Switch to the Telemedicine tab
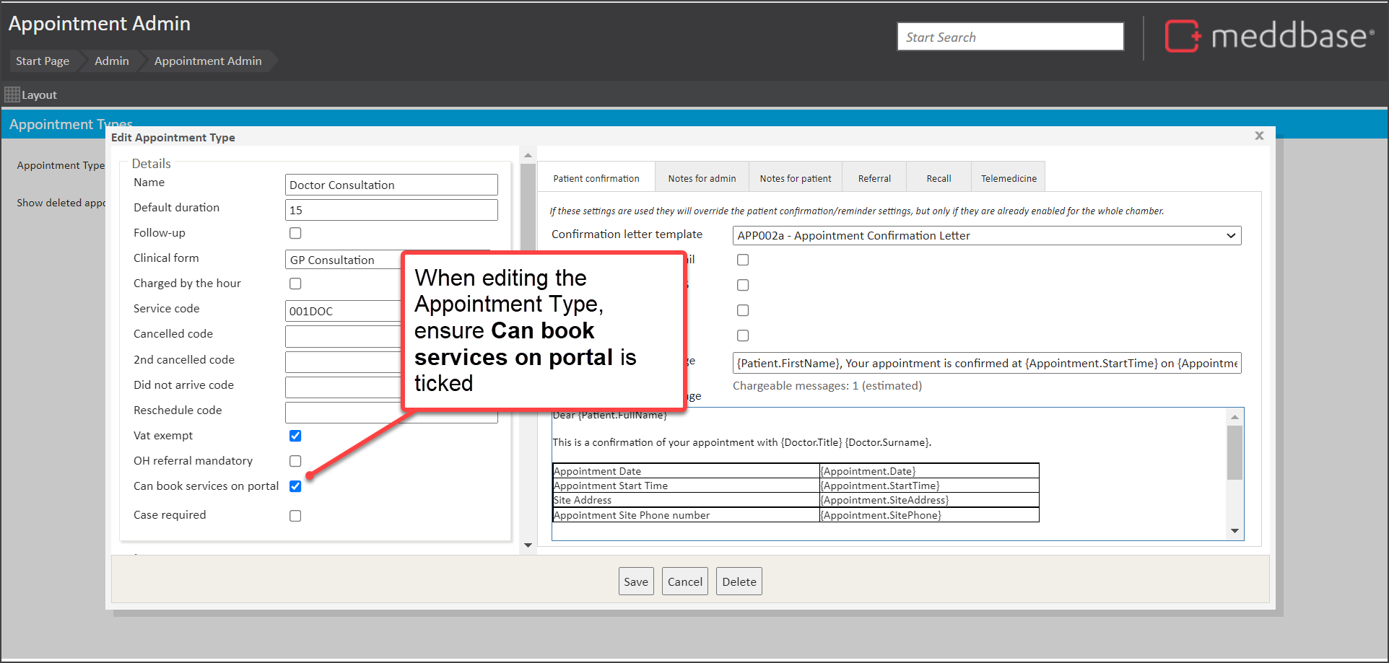The image size is (1389, 663). click(x=1008, y=178)
